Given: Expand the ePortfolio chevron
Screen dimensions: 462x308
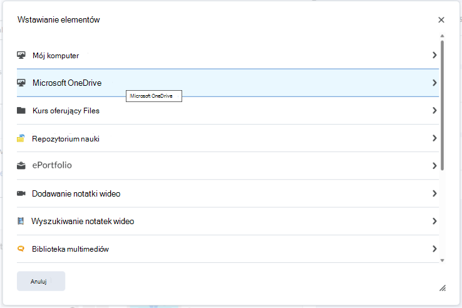Looking at the screenshot, I should tap(434, 166).
